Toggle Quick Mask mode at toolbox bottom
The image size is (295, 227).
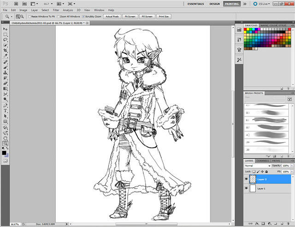click(x=5, y=161)
